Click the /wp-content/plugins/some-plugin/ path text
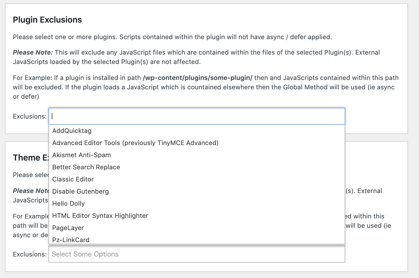419x278 pixels. (197, 78)
